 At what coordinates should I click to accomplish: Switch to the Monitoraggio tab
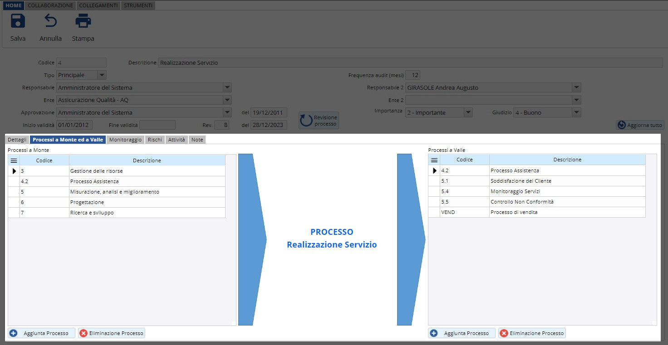point(125,140)
